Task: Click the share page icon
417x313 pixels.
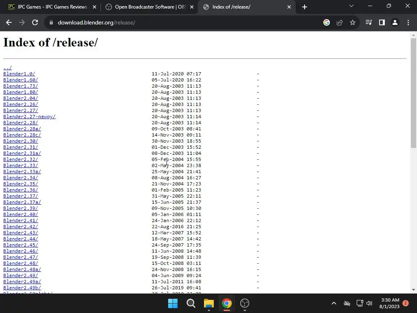Action: click(340, 23)
